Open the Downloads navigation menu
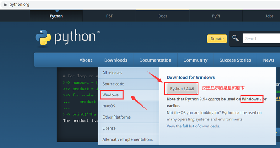This screenshot has height=148, width=280. tap(116, 60)
